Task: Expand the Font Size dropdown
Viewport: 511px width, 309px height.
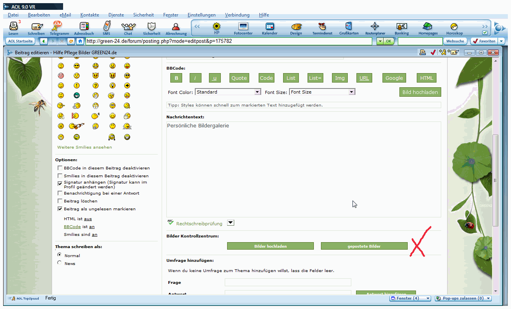Action: [322, 92]
